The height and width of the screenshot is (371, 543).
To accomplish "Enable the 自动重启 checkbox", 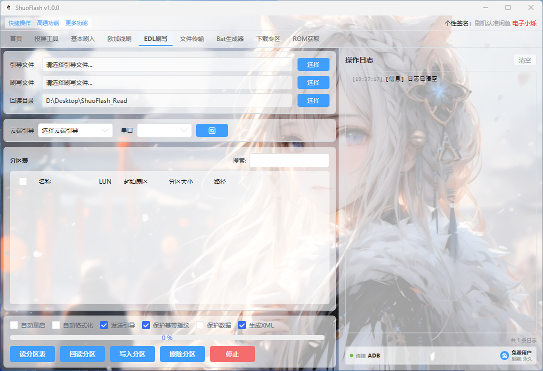I will (x=14, y=325).
